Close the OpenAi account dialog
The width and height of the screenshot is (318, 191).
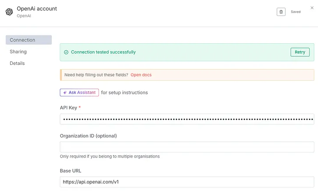[x=312, y=8]
